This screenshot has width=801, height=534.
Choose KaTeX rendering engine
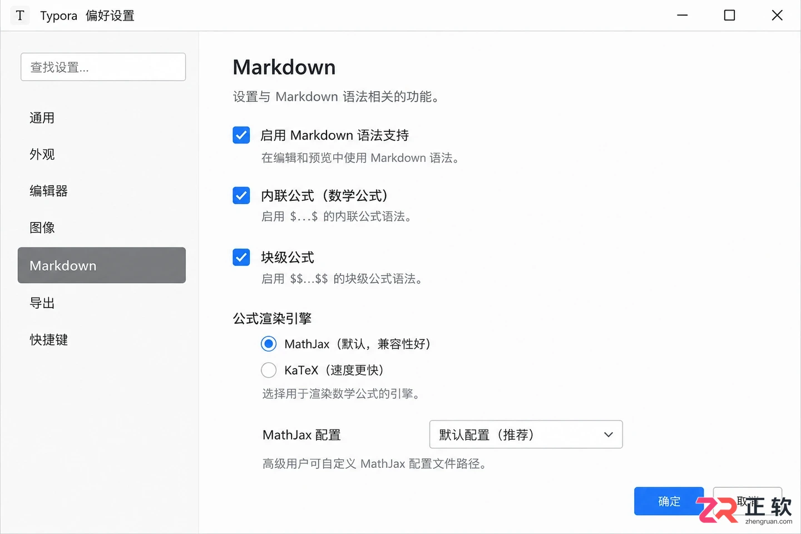coord(269,370)
